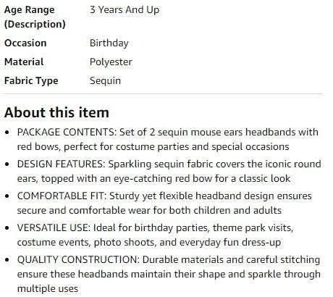Screen dimensions: 333x297
Task: Click the VERSATILE USE bullet text
Action: tap(155, 235)
